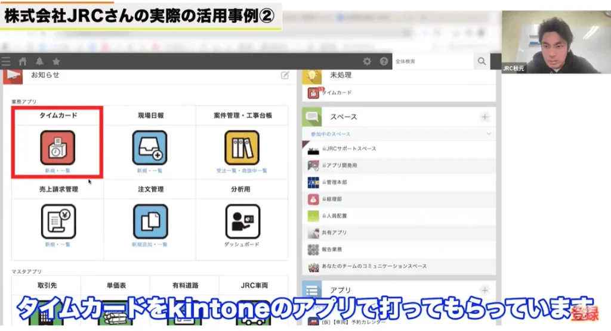Click the ダッシュボード link under 分析用

(x=242, y=245)
